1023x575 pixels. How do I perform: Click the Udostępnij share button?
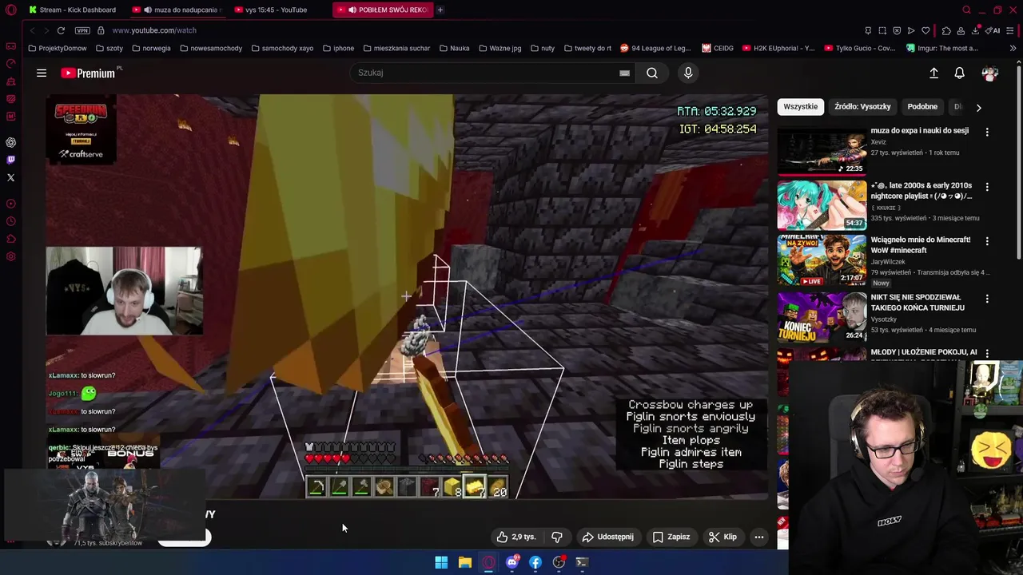click(x=608, y=537)
